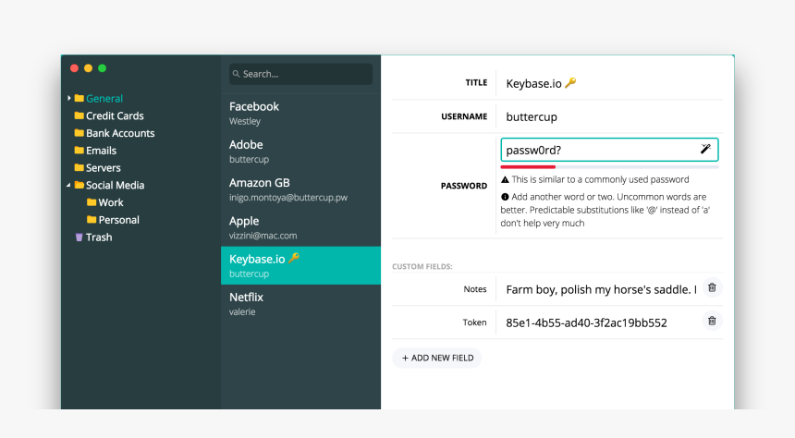Delete the Token custom field
The width and height of the screenshot is (795, 438).
pyautogui.click(x=712, y=321)
